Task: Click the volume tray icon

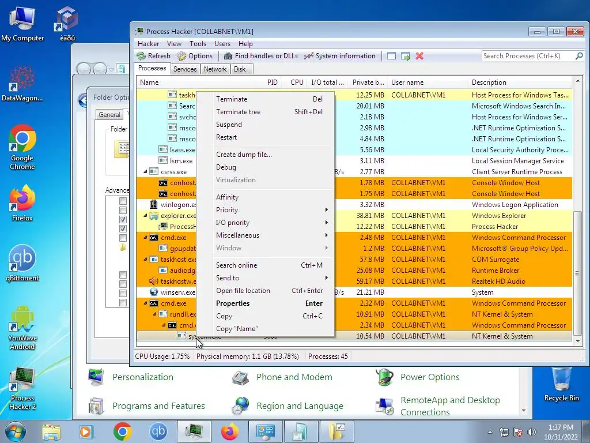Action: [x=532, y=432]
